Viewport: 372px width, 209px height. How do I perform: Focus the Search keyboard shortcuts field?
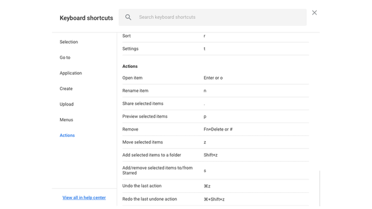click(213, 17)
